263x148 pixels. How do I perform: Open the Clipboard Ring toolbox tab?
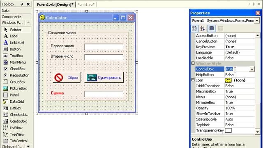(13, 146)
